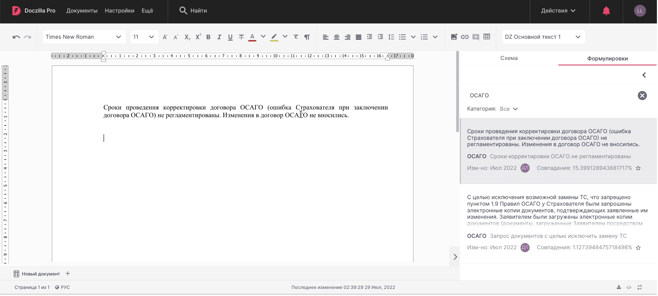Image resolution: width=658 pixels, height=296 pixels.
Task: Open the Times New Roman font dropdown
Action: [x=84, y=37]
